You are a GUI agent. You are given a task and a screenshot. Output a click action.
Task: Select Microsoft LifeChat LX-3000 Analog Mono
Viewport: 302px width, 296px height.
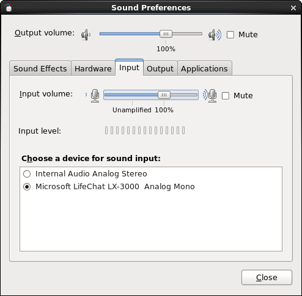(27, 187)
